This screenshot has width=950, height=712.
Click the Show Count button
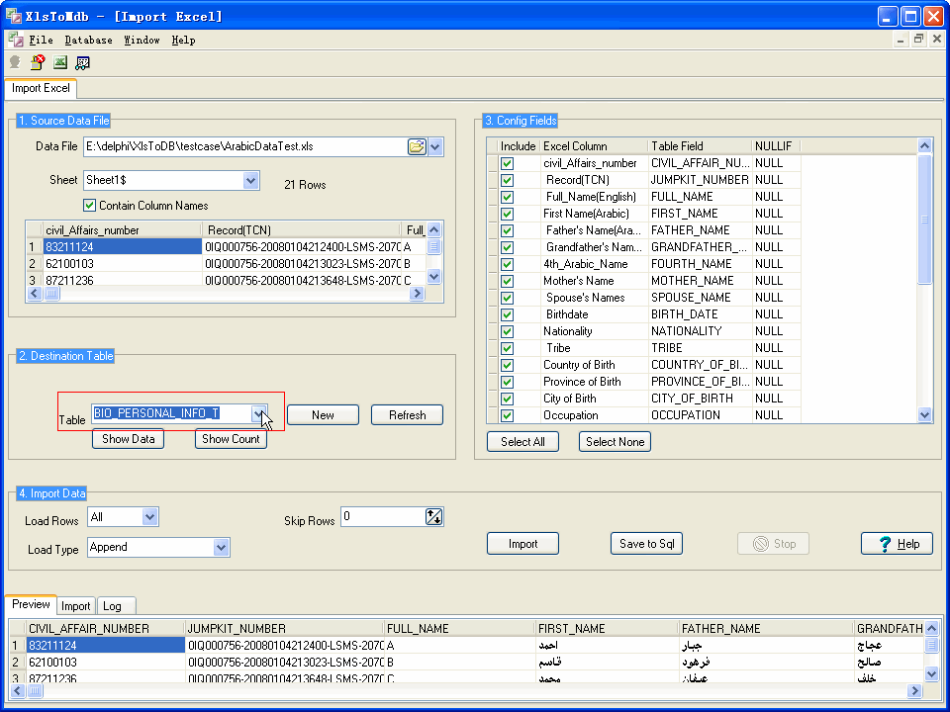[231, 439]
